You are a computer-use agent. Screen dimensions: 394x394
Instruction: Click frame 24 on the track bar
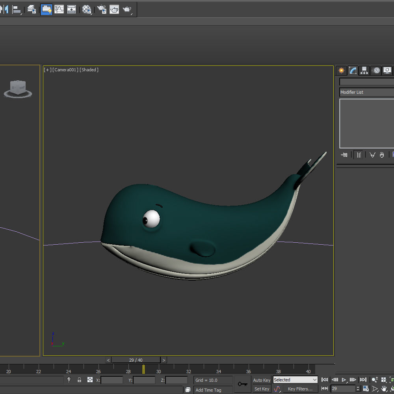point(68,372)
